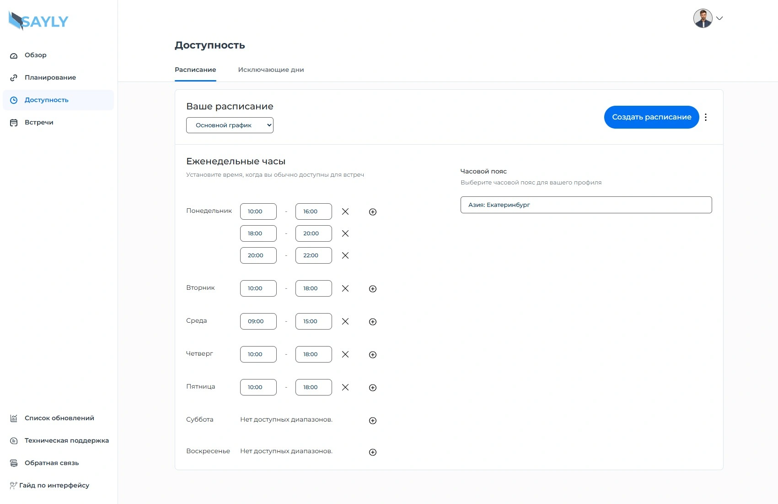Delete Monday 20:00–22:00 interval
This screenshot has height=504, width=778.
point(345,255)
